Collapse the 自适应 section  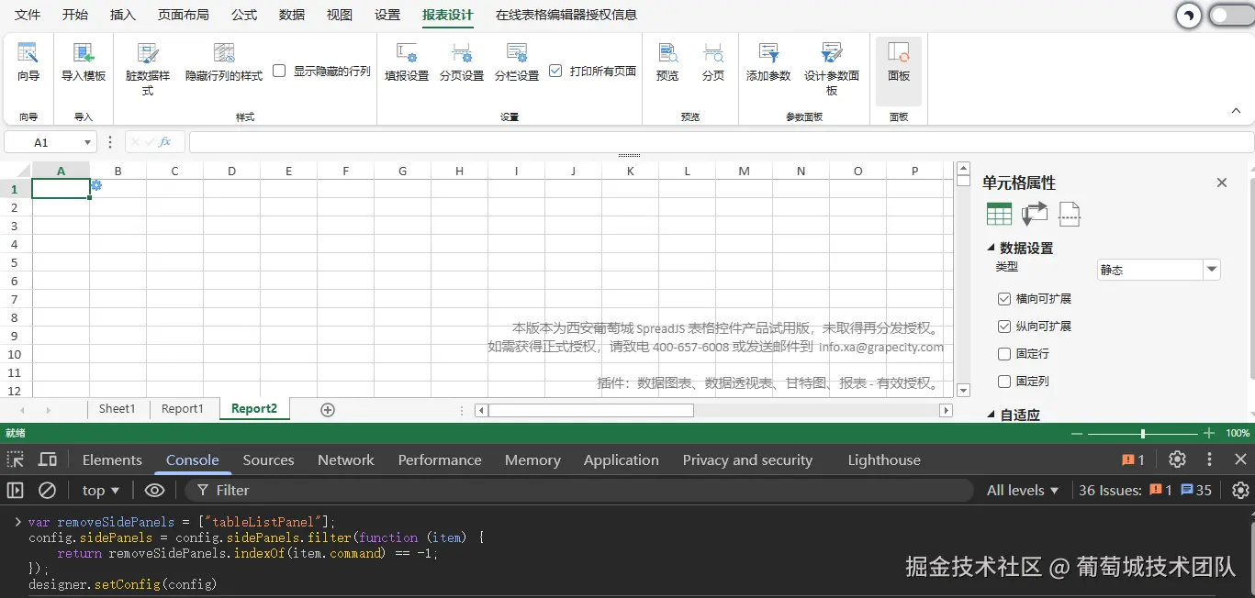[991, 415]
